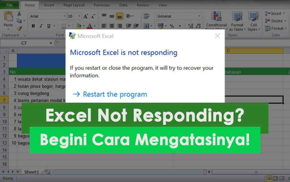Switch to the Formulas tab
This screenshot has height=182, width=290.
(x=102, y=5)
